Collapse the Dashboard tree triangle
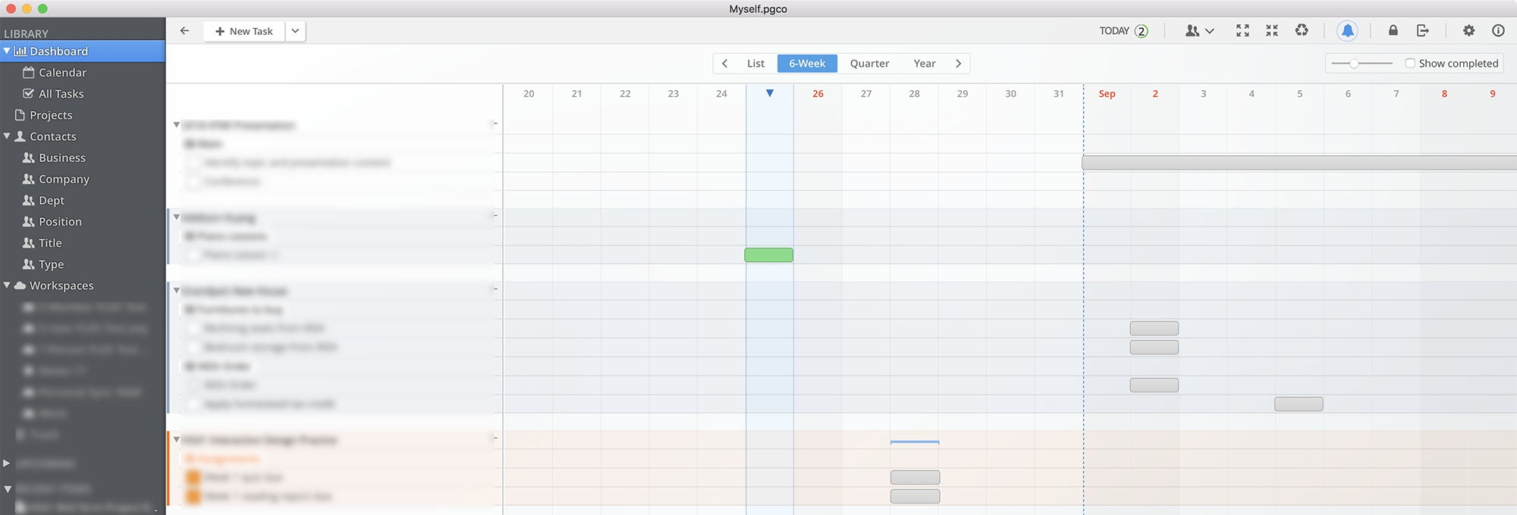The image size is (1517, 515). (x=7, y=51)
